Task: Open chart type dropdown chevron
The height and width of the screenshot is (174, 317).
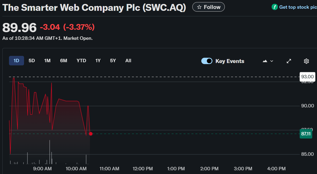Action: [272, 61]
